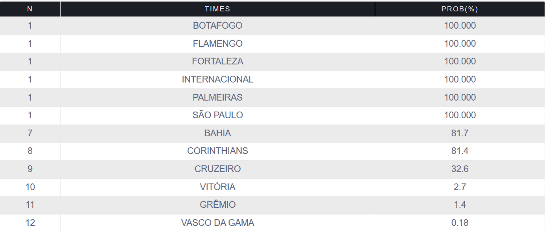Click on FORTALEZA in the table
545x231 pixels.
[x=217, y=61]
